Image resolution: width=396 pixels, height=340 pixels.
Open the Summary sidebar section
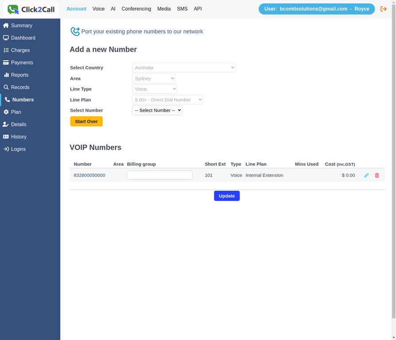click(x=19, y=25)
